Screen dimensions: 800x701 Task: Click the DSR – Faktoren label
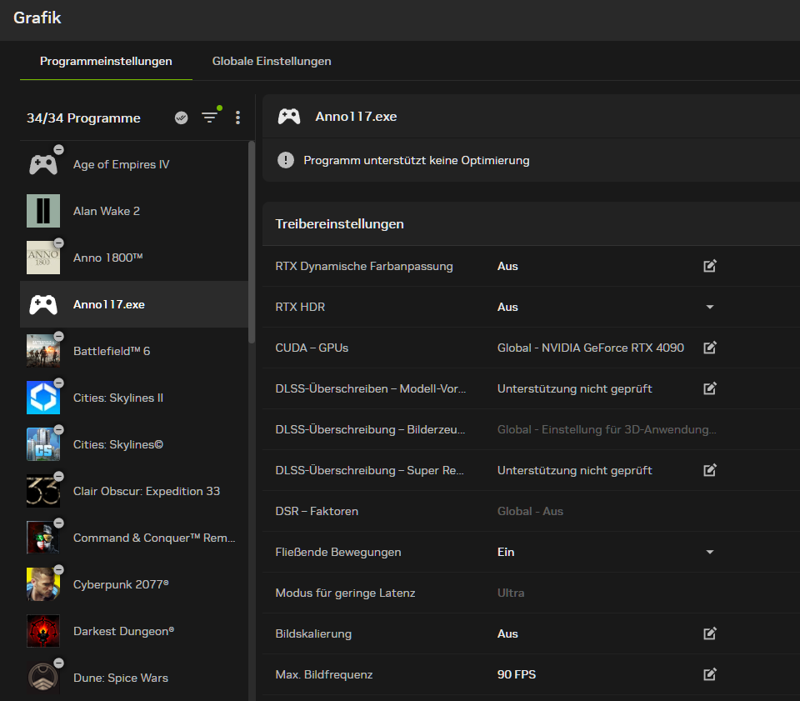pos(317,511)
